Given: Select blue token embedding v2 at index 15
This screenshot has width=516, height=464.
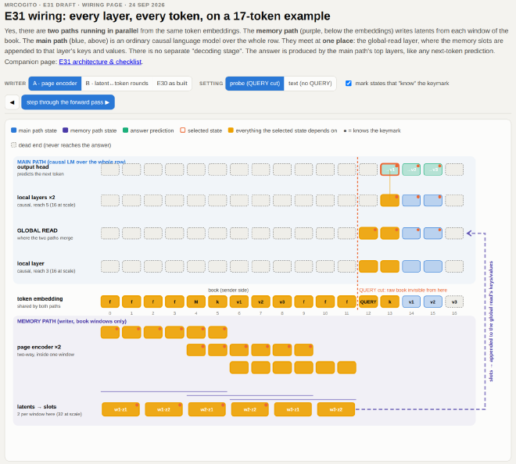Looking at the screenshot, I should click(x=433, y=302).
